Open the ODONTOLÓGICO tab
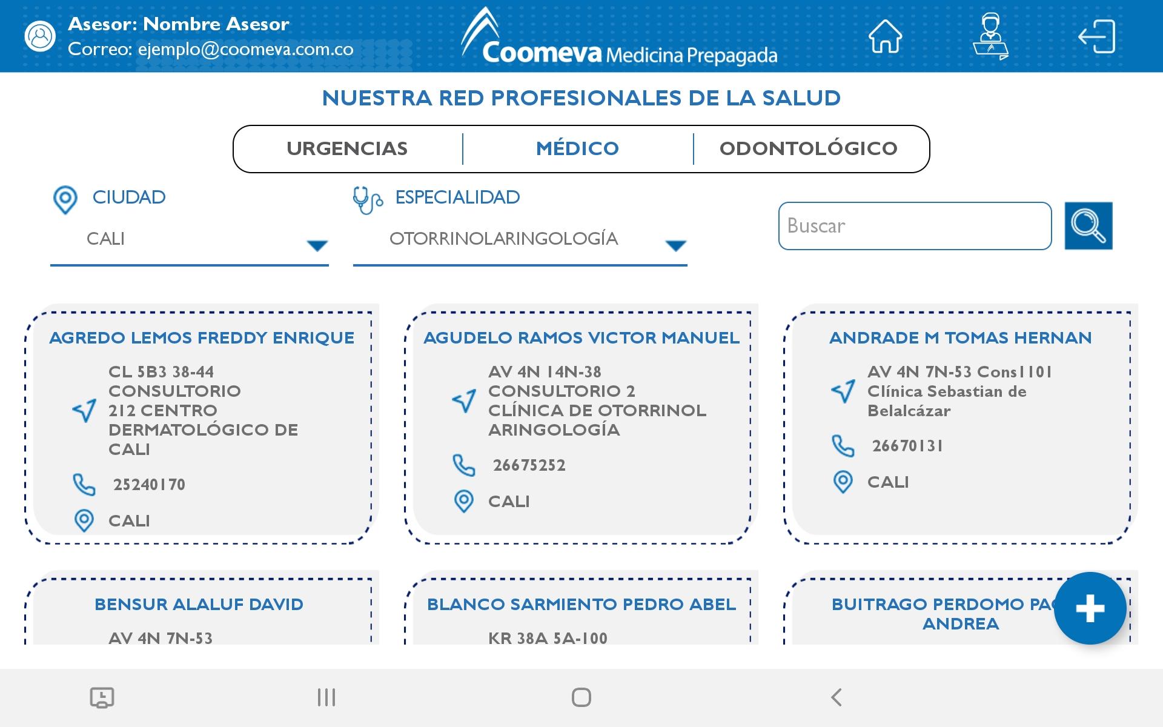The height and width of the screenshot is (727, 1163). [809, 148]
